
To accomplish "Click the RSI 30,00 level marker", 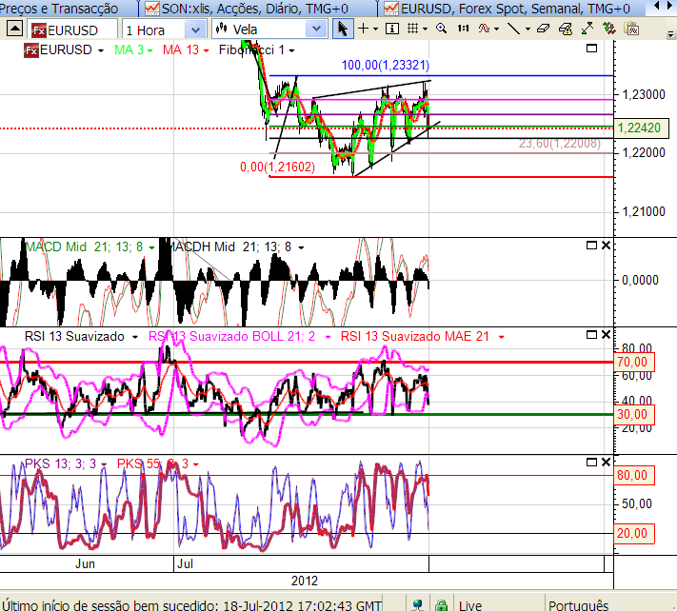I will pos(634,415).
